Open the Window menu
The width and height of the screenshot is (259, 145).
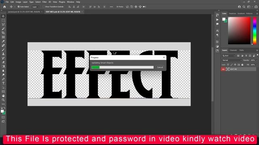(70, 2)
